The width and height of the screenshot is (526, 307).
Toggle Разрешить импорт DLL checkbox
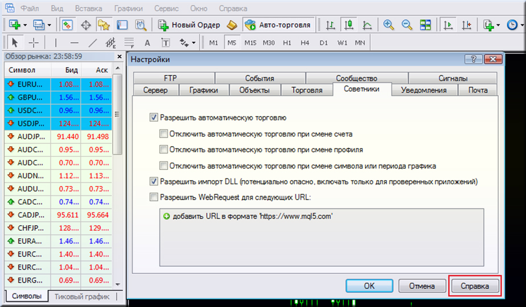(x=153, y=182)
